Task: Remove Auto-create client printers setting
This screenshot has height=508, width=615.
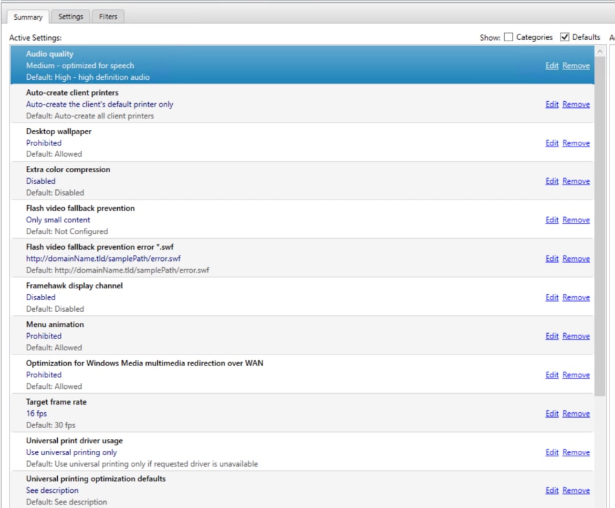Action: [x=576, y=104]
